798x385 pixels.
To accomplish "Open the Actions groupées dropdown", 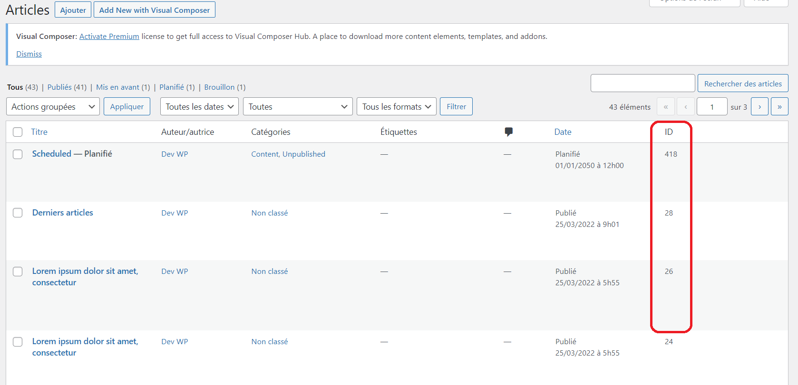I will coord(53,107).
